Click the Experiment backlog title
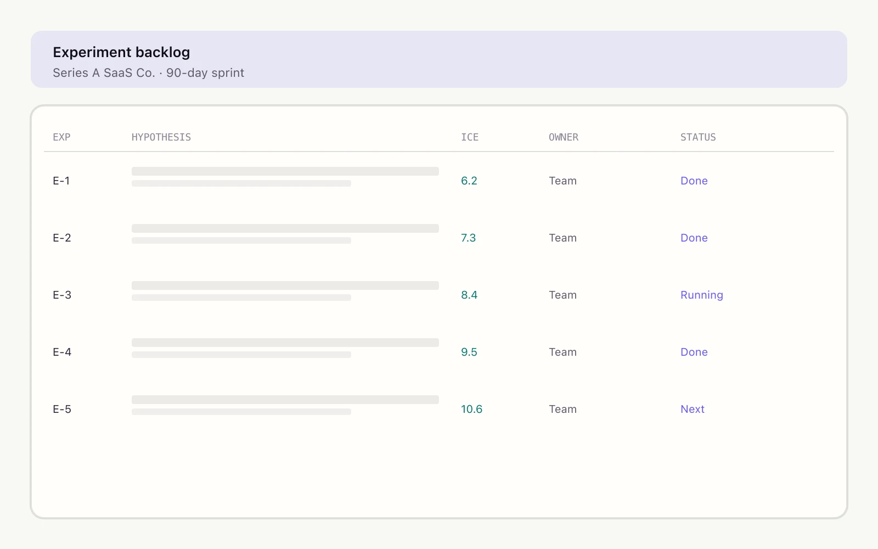This screenshot has height=549, width=878. [121, 52]
